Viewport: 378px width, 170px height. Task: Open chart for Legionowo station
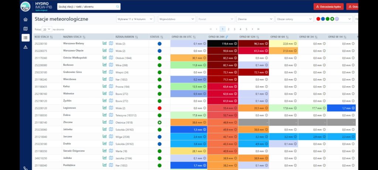pos(104,108)
